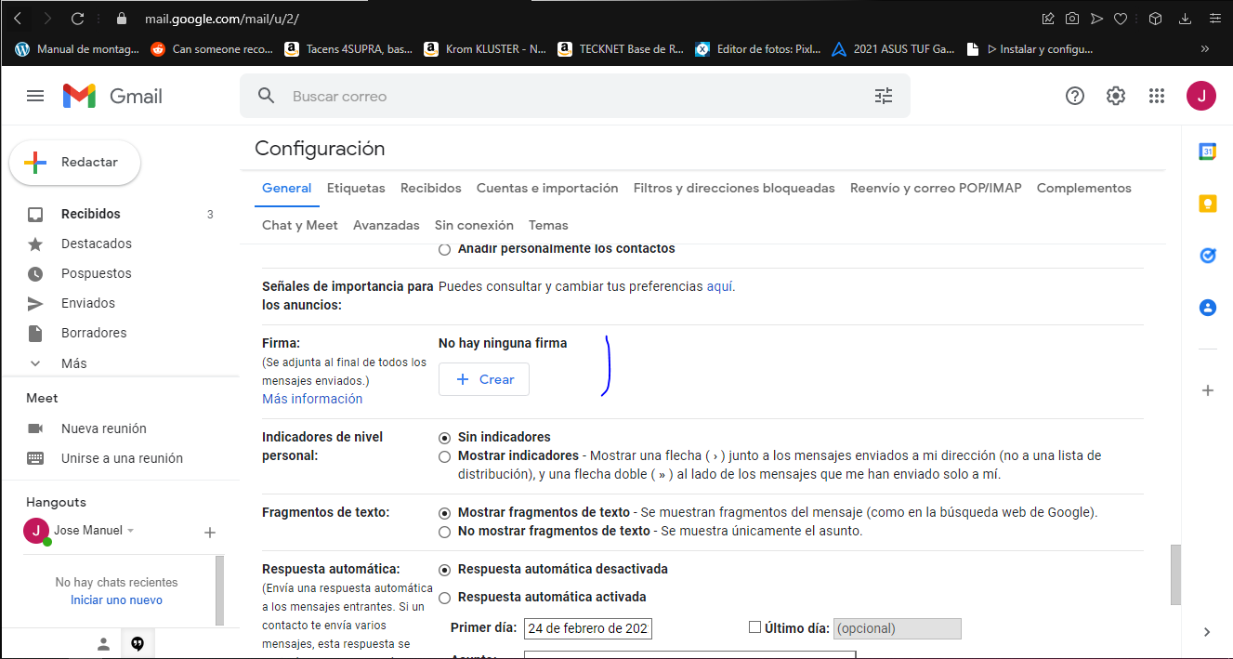
Task: Enable the Último día checkbox
Action: 754,627
